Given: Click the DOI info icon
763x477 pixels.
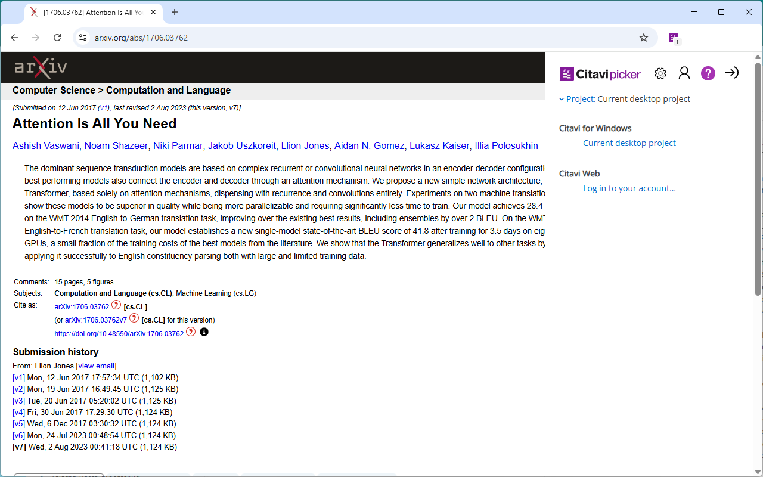Looking at the screenshot, I should 204,332.
